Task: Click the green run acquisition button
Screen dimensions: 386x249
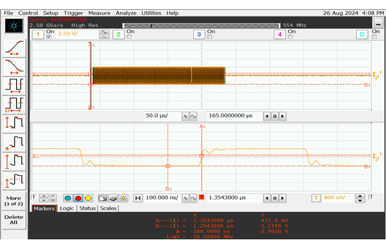Action: pos(68,198)
